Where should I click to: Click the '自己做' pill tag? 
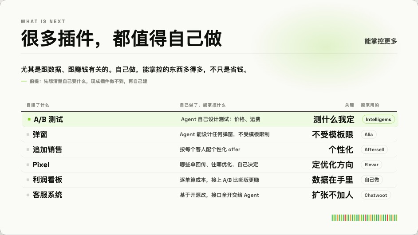click(x=372, y=180)
